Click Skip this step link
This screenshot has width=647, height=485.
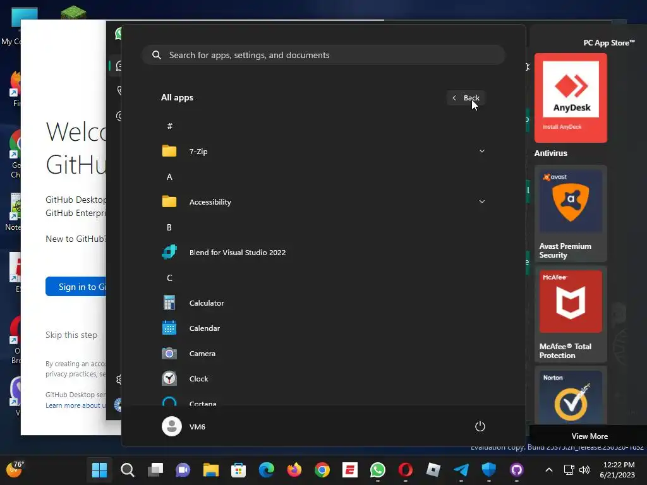tap(71, 335)
